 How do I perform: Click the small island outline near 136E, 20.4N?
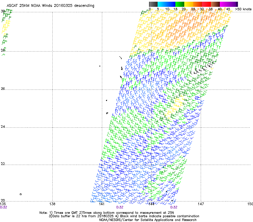(x=21, y=194)
